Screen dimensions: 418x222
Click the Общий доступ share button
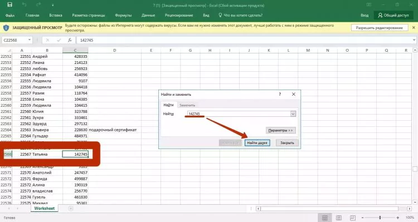[393, 16]
